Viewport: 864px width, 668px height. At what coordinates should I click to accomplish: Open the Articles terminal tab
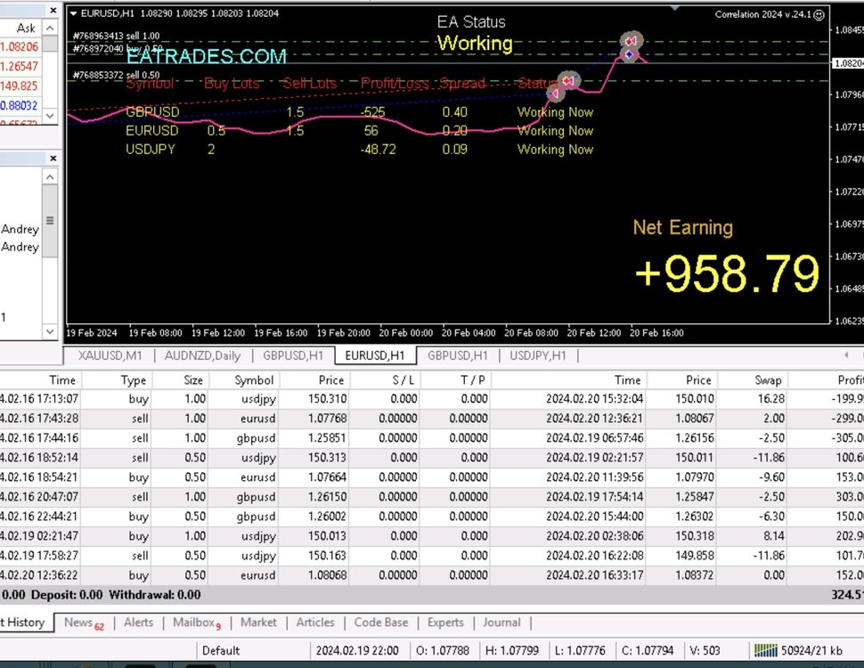click(315, 623)
